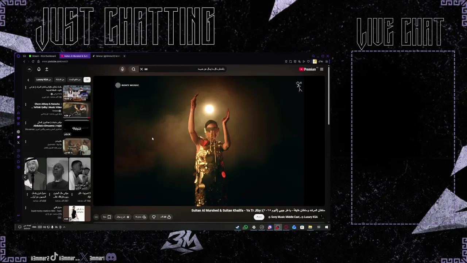Open the short with 287 views label
Viewport: 467px width, 263px height.
click(x=58, y=174)
